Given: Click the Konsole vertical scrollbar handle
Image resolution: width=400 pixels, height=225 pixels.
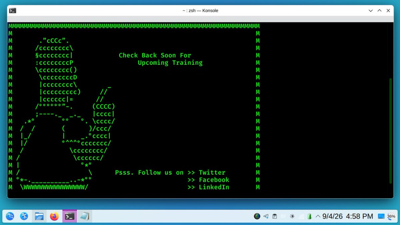Looking at the screenshot, I should pyautogui.click(x=391, y=131).
